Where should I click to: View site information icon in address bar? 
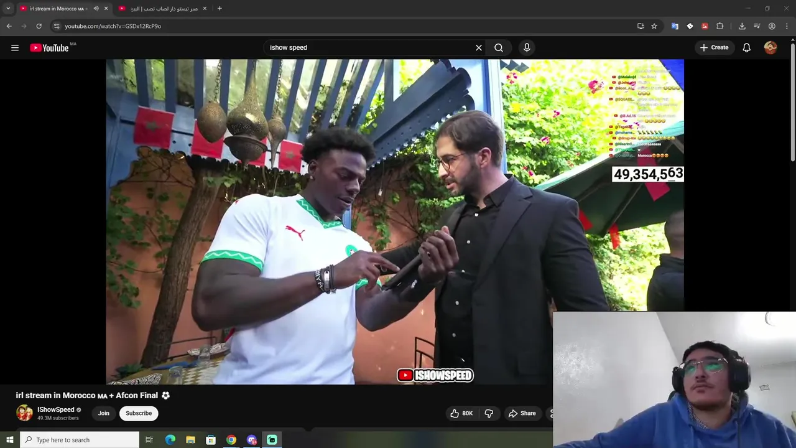click(x=57, y=26)
